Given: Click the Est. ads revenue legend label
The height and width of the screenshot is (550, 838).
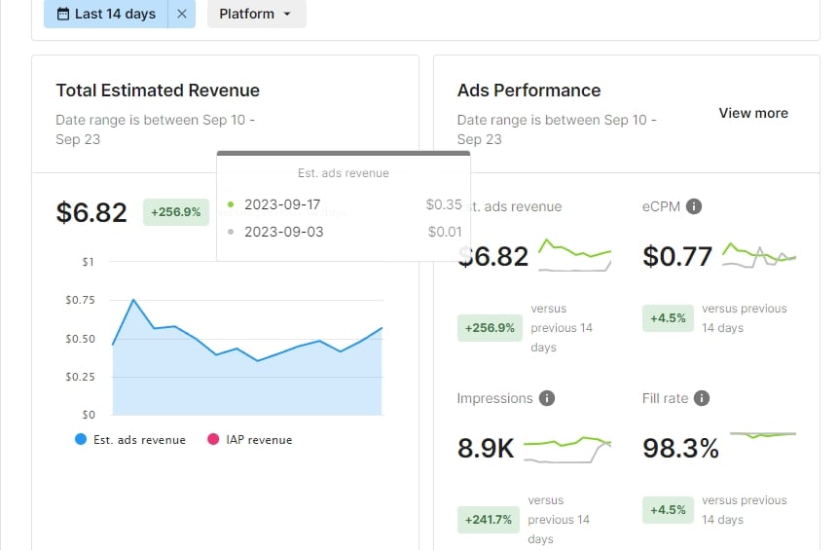Looking at the screenshot, I should 139,440.
